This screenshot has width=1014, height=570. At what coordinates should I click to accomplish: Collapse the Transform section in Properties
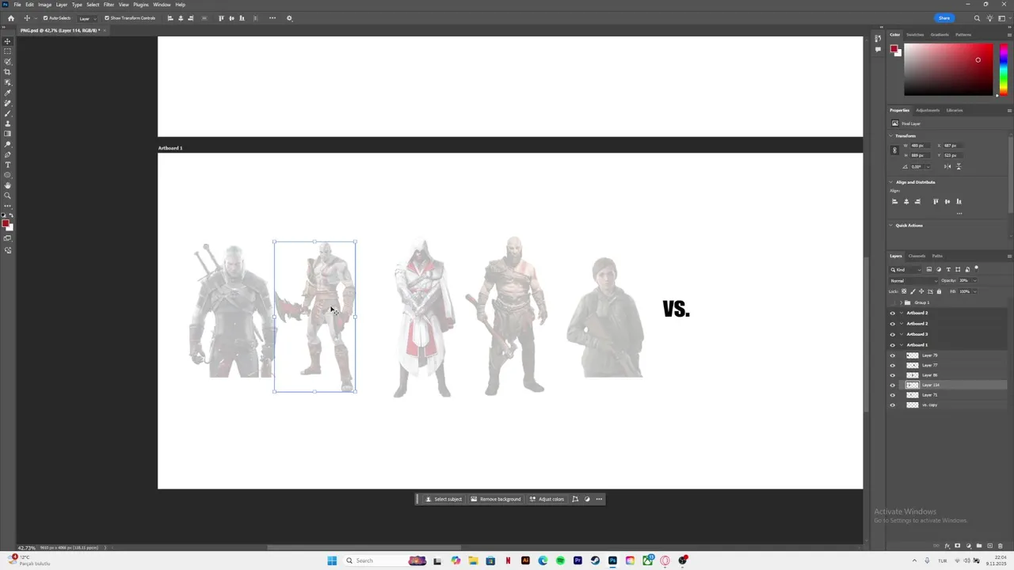[x=891, y=136]
